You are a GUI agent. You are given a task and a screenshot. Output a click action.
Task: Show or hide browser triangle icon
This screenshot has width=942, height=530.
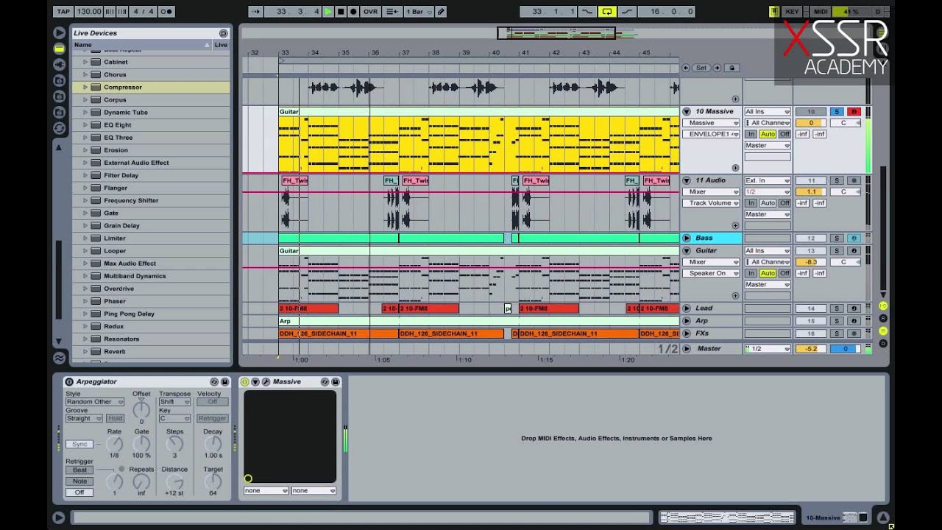tap(59, 33)
